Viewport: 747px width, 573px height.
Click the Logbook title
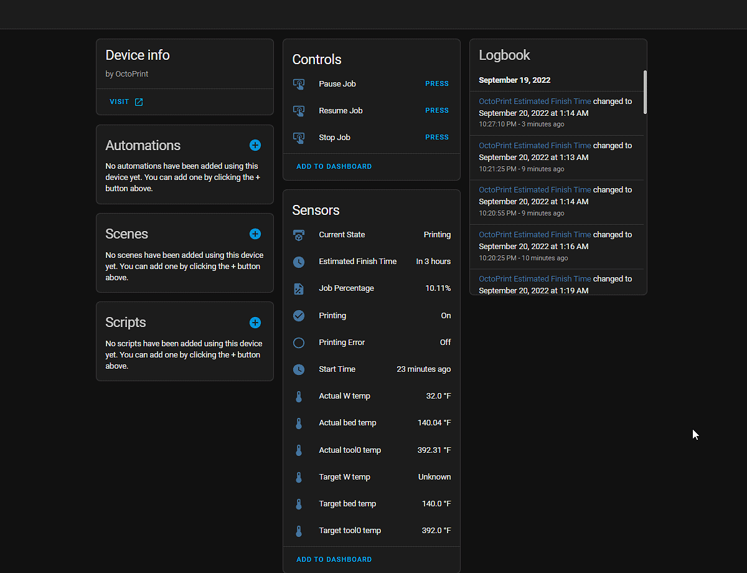click(x=504, y=55)
